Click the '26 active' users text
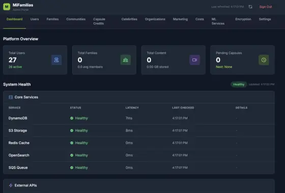This screenshot has width=285, height=193. pyautogui.click(x=15, y=67)
